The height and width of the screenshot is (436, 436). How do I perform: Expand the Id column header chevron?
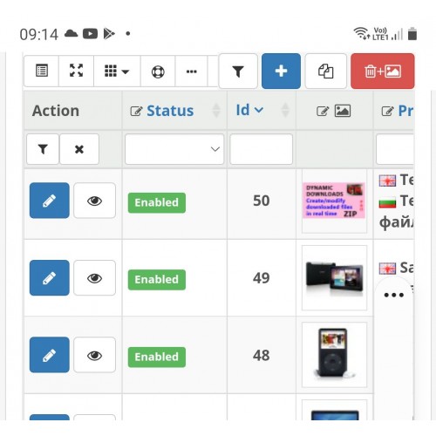click(259, 110)
